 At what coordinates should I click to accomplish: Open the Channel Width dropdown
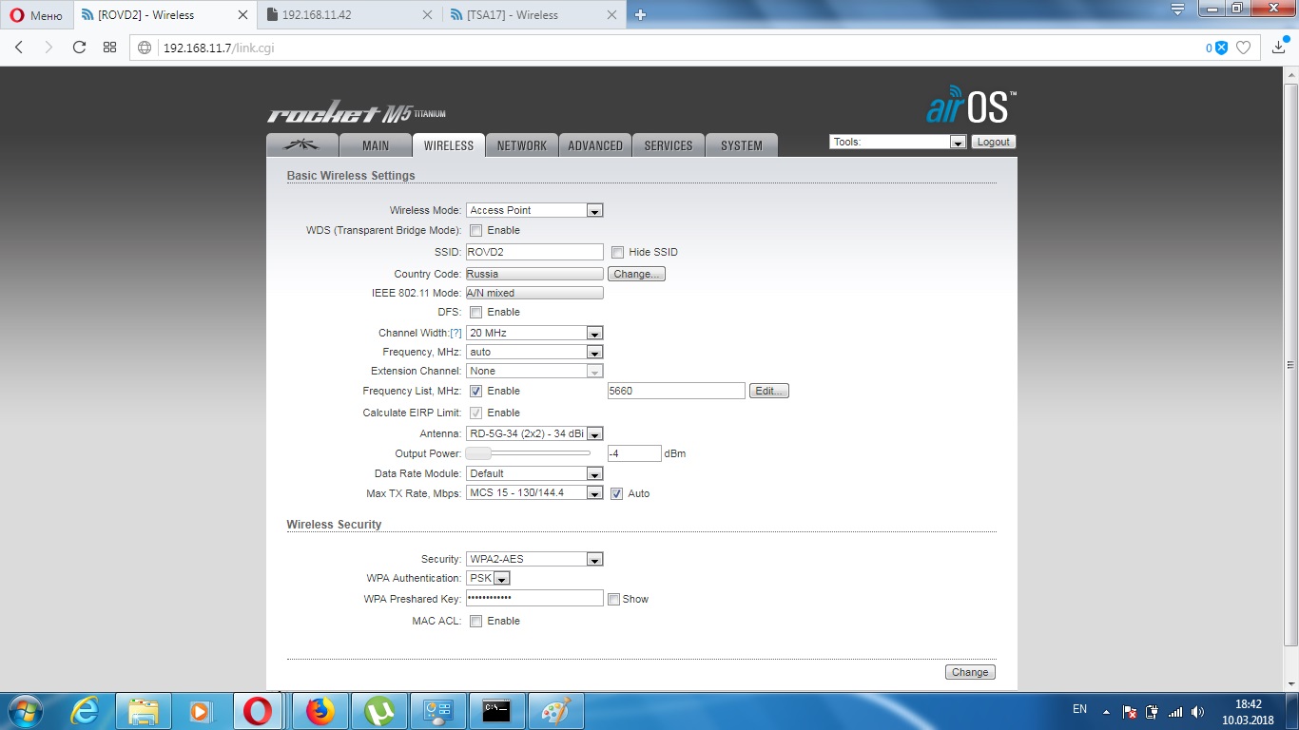tap(534, 333)
